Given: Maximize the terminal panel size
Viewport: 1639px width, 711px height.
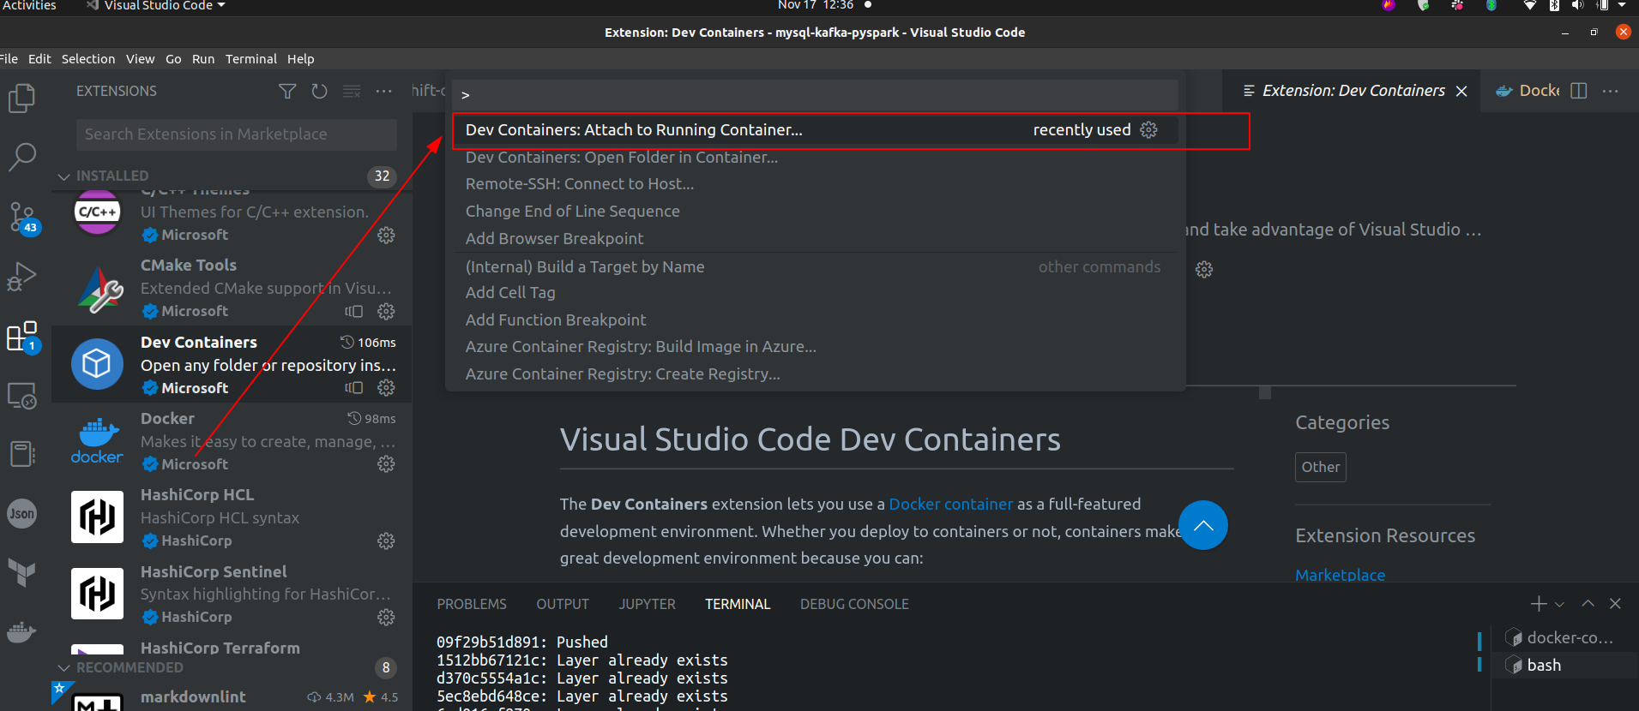Looking at the screenshot, I should click(1588, 604).
